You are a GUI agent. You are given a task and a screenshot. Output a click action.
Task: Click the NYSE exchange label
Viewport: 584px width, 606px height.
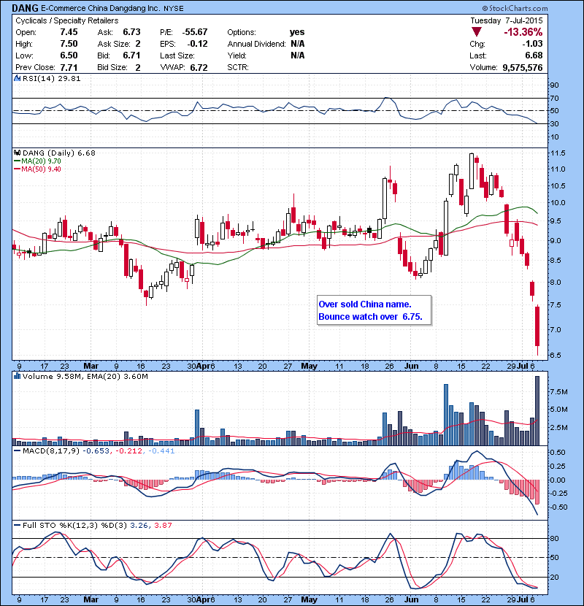pos(174,8)
